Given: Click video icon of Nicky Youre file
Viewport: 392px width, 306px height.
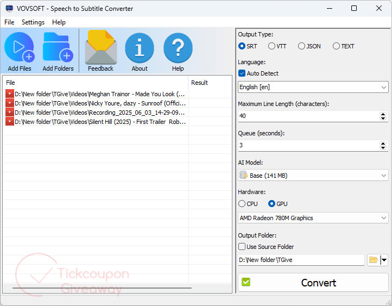Looking at the screenshot, I should pos(9,103).
